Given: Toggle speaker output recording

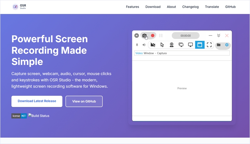Looking at the screenshot, I should pyautogui.click(x=144, y=45).
